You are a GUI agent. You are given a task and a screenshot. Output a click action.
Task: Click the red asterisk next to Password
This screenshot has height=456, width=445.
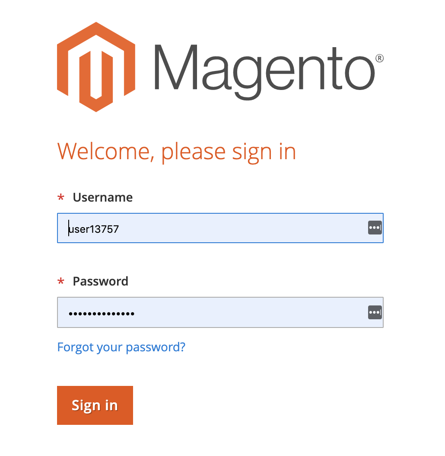click(61, 282)
